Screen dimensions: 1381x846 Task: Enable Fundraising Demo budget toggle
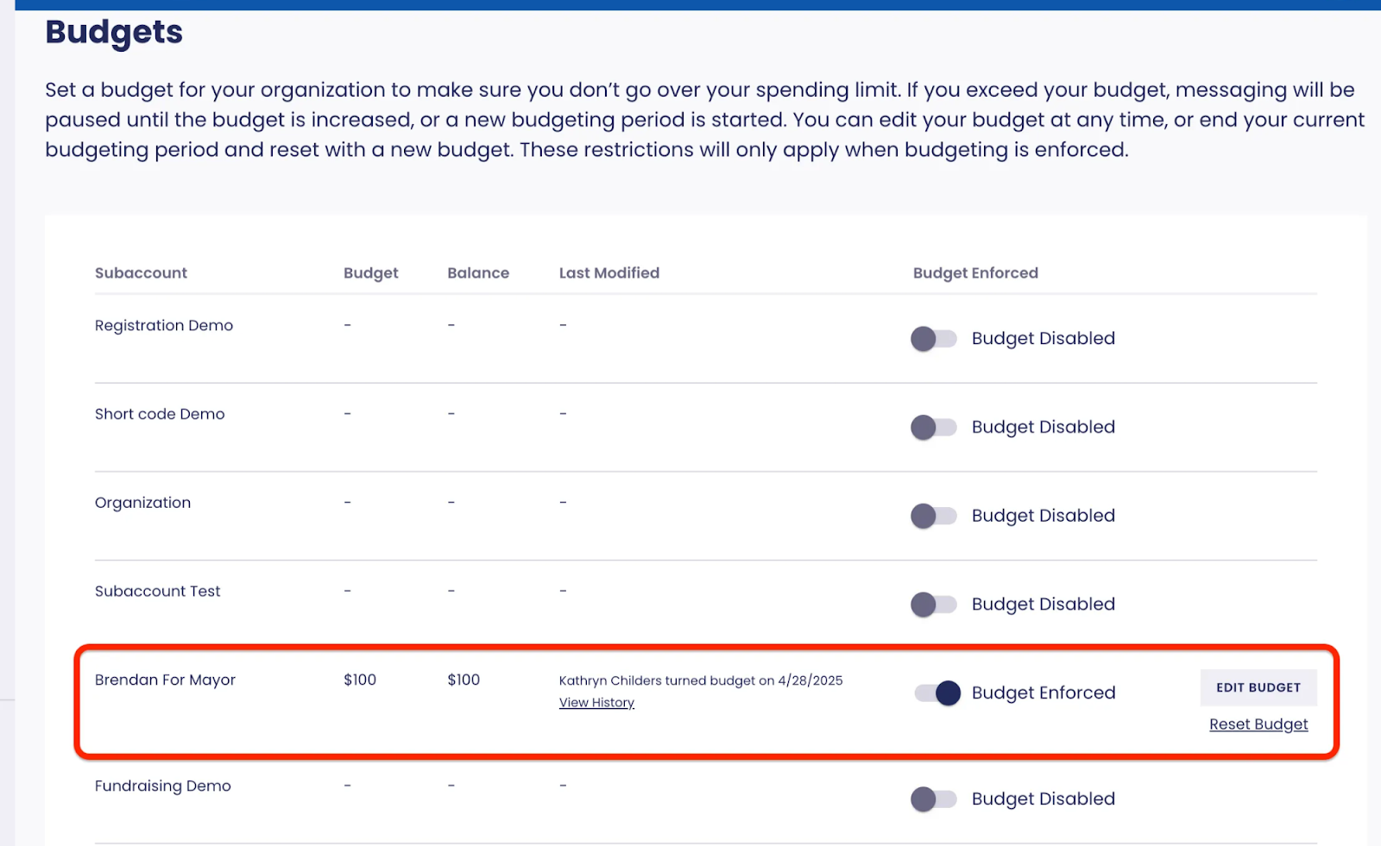934,799
